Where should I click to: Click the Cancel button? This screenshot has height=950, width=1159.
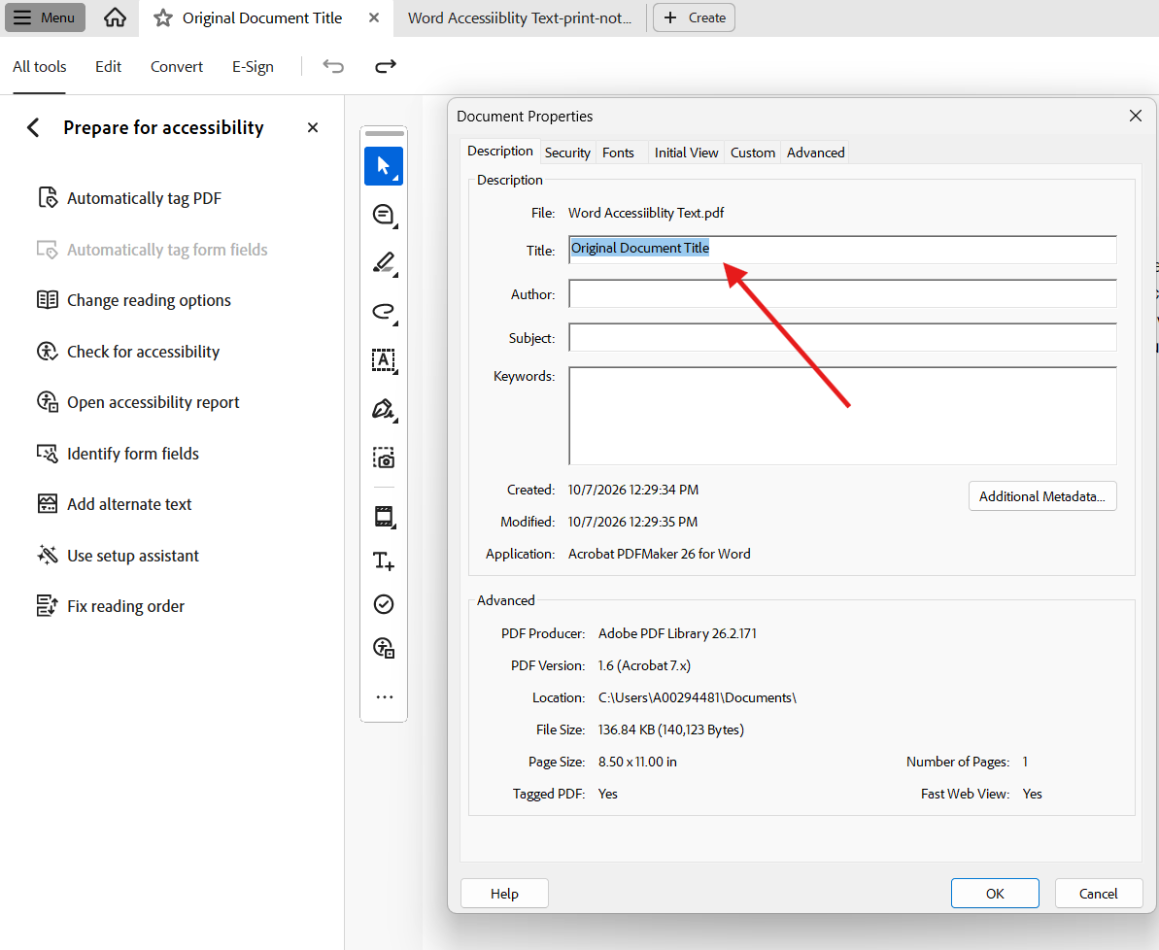(x=1099, y=893)
